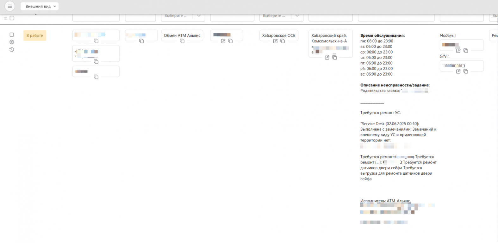Expand the first Выберите filter dropdown
The width and height of the screenshot is (498, 243).
(x=199, y=16)
